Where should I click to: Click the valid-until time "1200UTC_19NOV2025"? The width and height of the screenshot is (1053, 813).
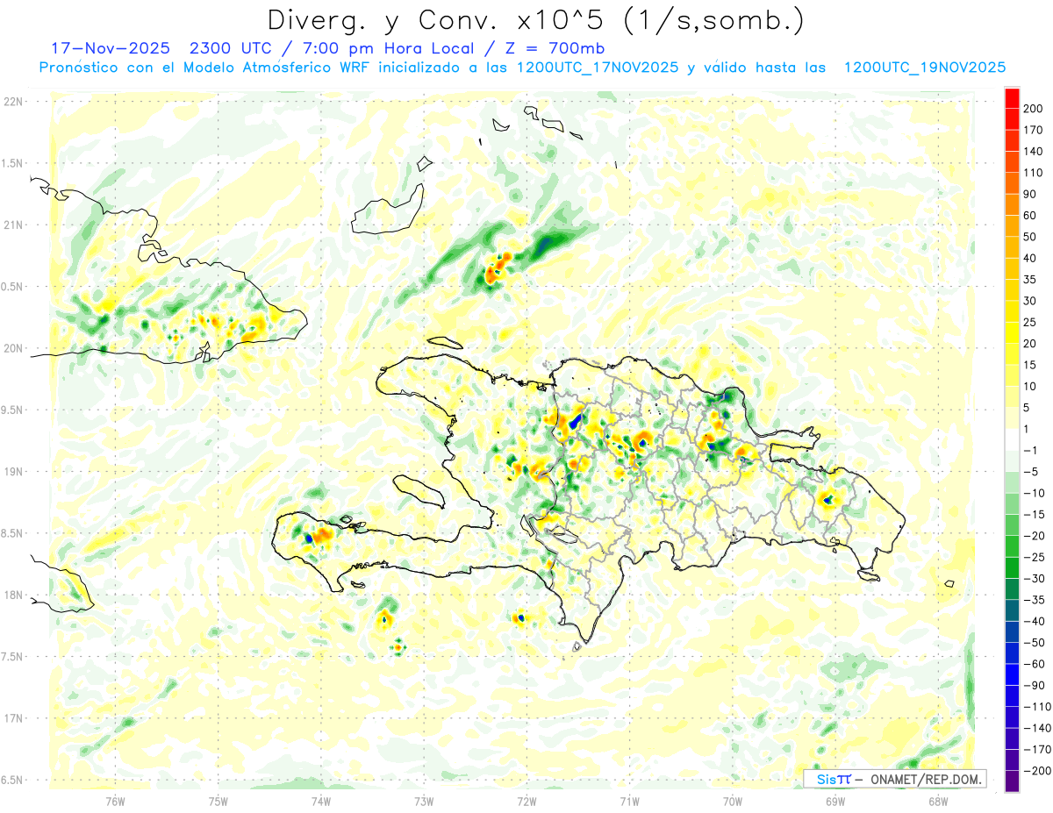pos(924,67)
